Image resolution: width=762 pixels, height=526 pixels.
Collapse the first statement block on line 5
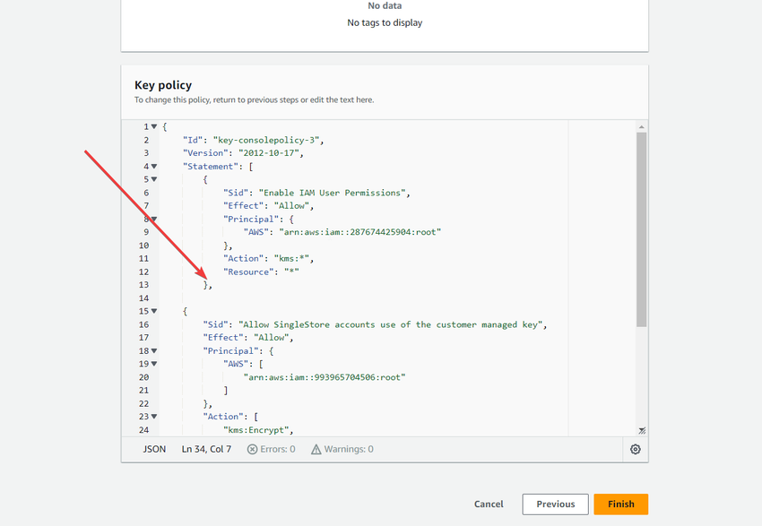(x=153, y=179)
